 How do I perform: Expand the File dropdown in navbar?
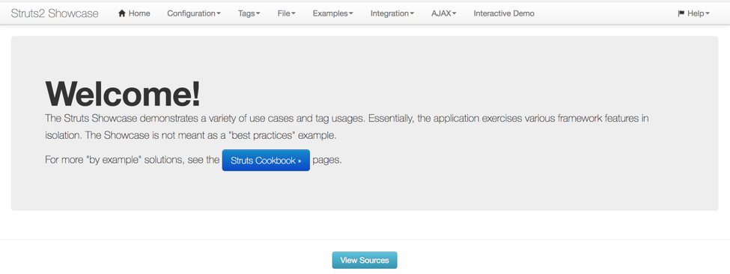pyautogui.click(x=286, y=13)
